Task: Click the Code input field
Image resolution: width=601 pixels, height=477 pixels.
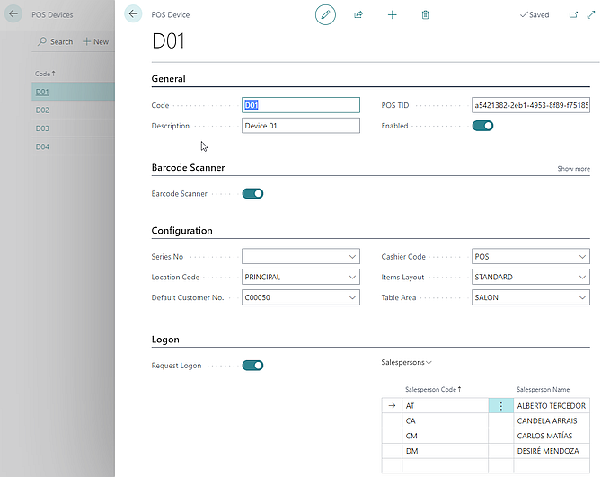Action: [x=301, y=105]
